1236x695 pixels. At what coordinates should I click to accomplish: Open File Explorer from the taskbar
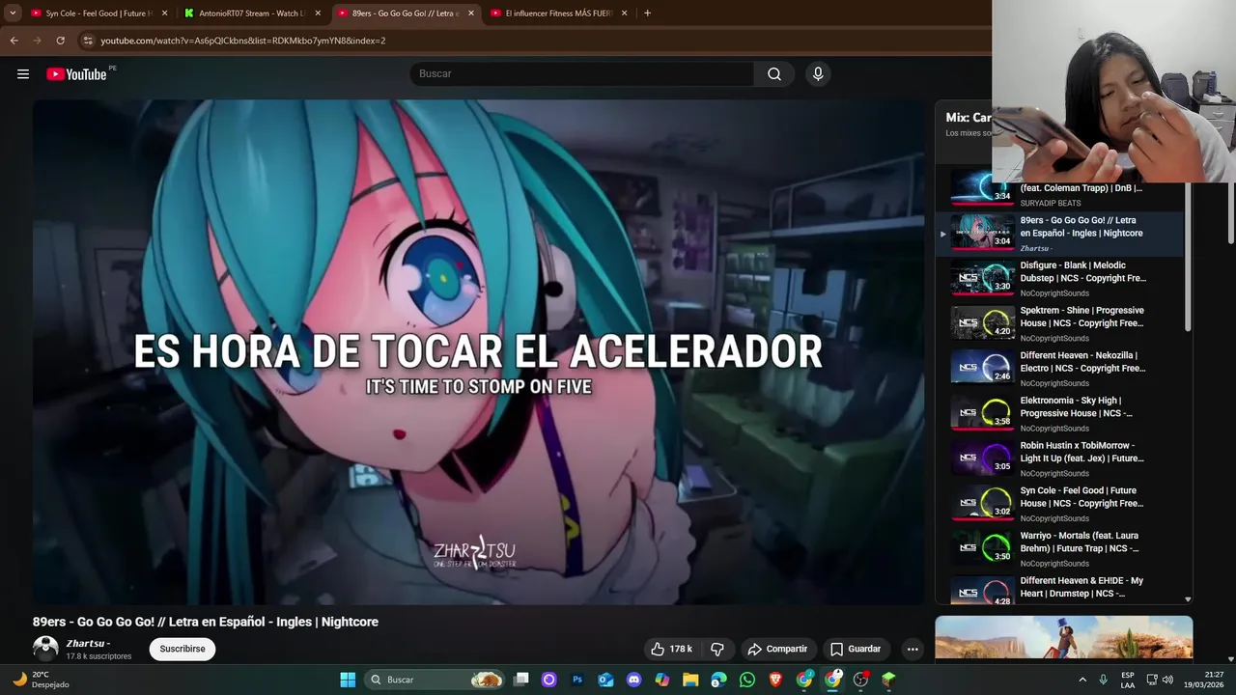[x=690, y=680]
